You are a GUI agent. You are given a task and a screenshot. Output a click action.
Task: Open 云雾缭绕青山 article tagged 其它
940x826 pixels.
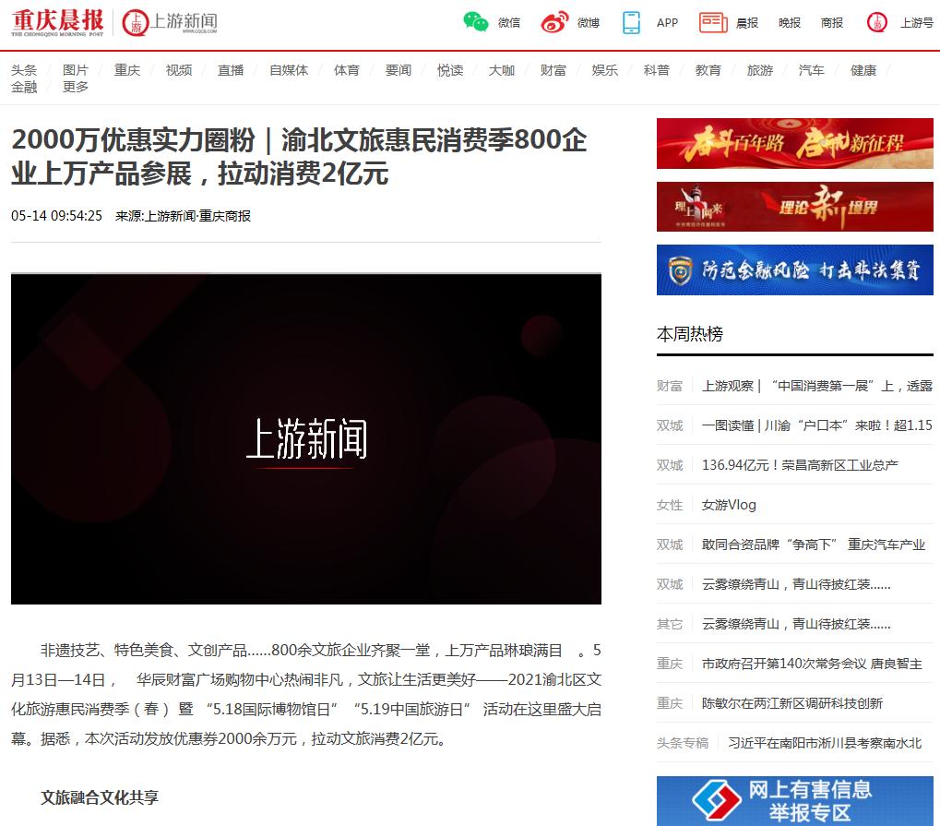tap(796, 624)
